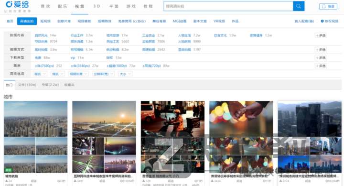Open the MG动画 category

(x=180, y=21)
